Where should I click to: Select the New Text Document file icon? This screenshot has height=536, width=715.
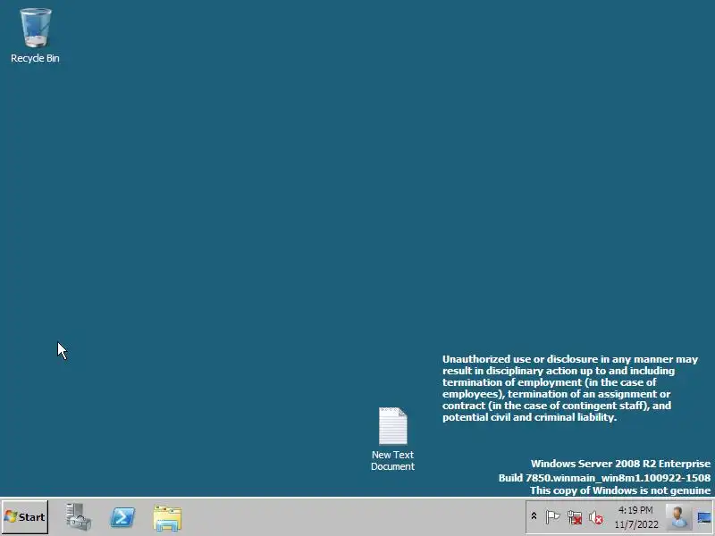(x=392, y=439)
